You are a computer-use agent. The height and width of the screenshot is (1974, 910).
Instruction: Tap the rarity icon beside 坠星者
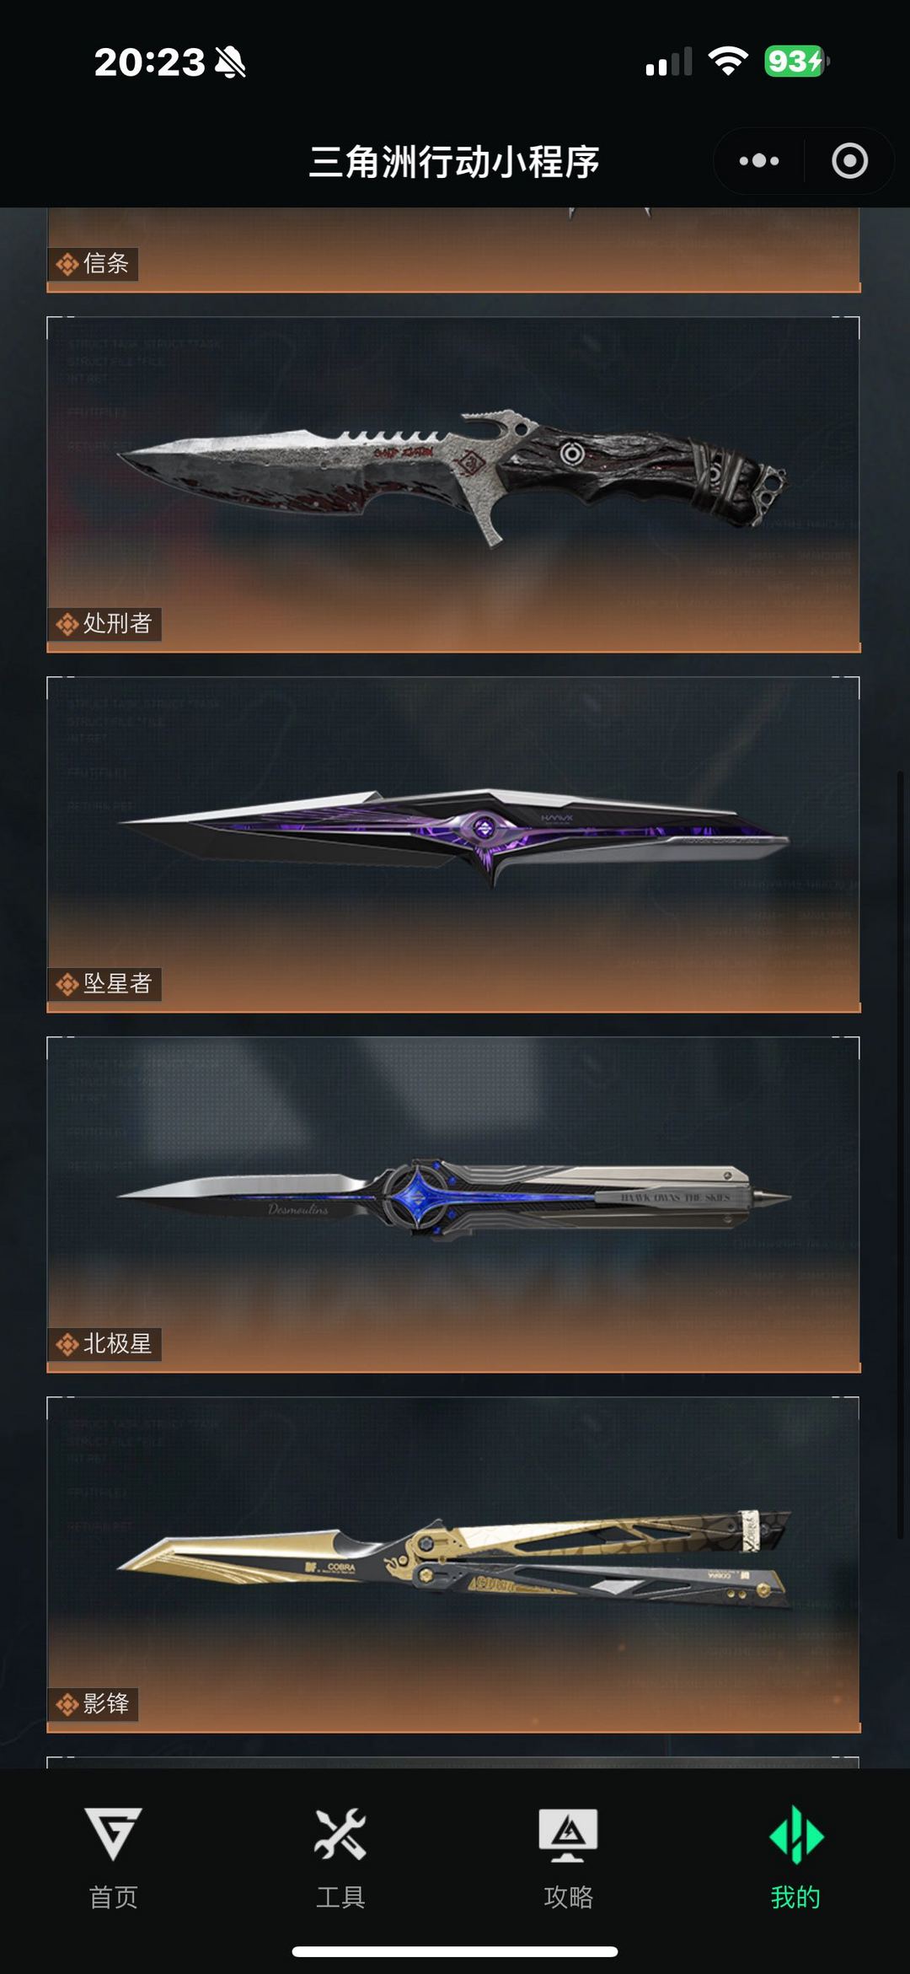[x=67, y=984]
